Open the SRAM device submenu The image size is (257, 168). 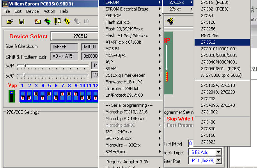[131, 69]
